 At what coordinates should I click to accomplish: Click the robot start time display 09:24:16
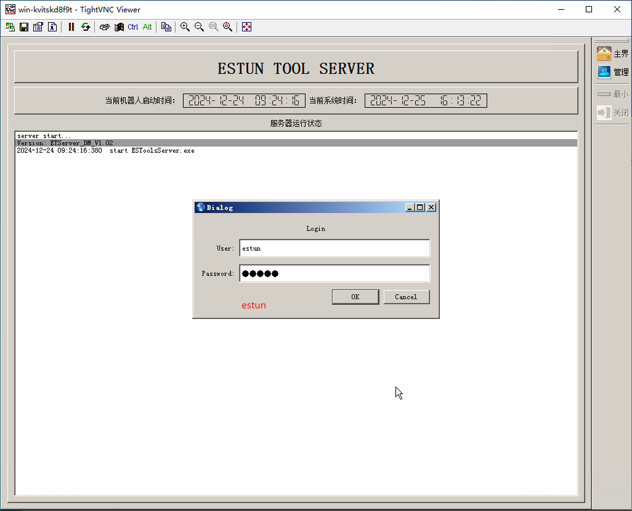tap(244, 101)
